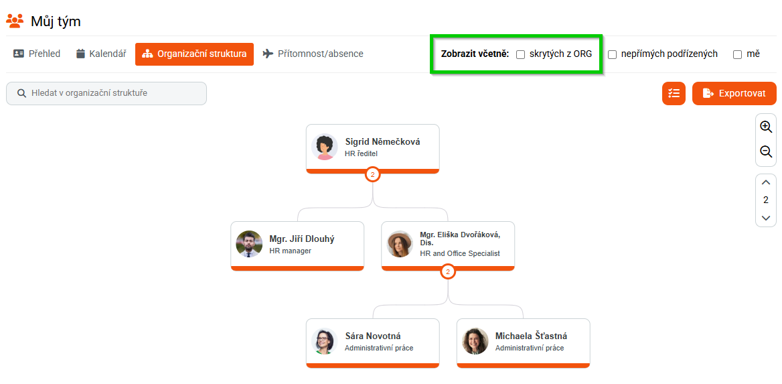Toggle the "nepřímých podřízených" checkbox
The image size is (782, 384).
612,55
